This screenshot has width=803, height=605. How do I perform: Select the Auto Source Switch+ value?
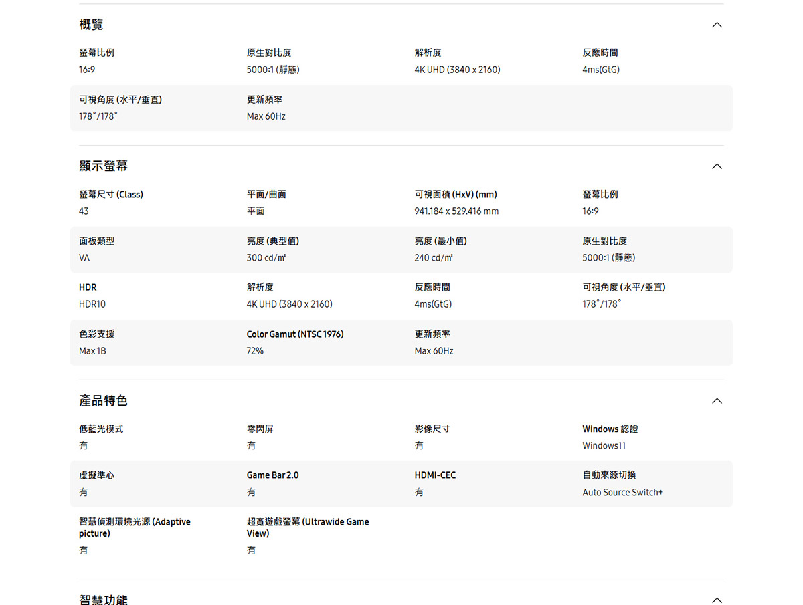coord(622,492)
